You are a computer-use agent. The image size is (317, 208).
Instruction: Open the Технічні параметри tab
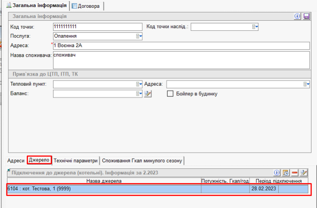coord(76,160)
